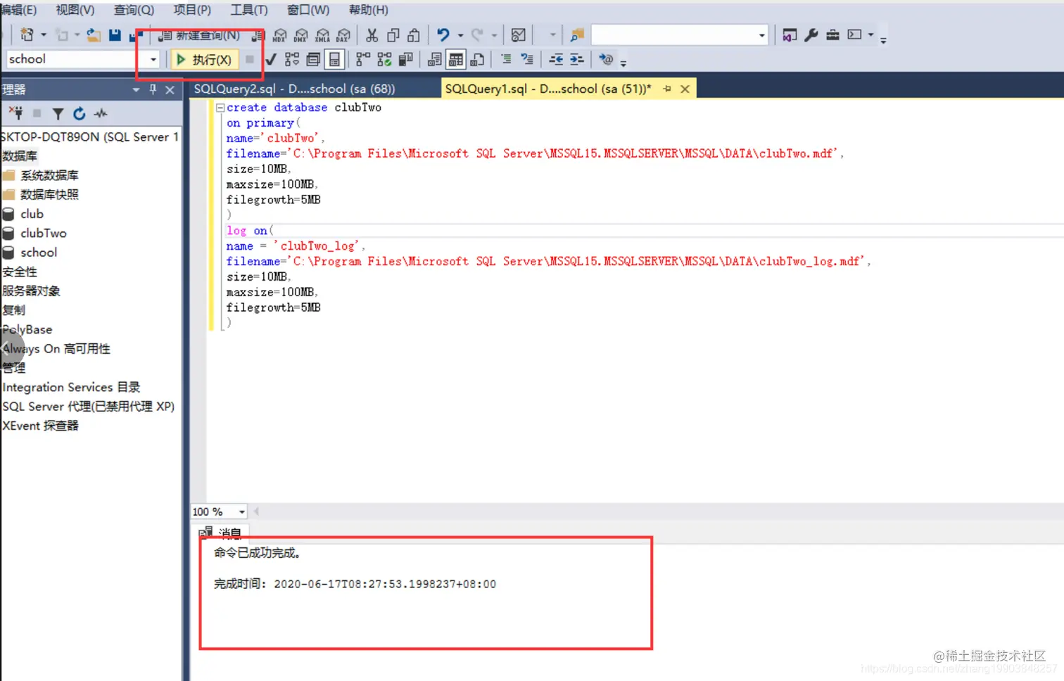The width and height of the screenshot is (1064, 681).
Task: Open the 项目(P) menu
Action: (x=192, y=10)
